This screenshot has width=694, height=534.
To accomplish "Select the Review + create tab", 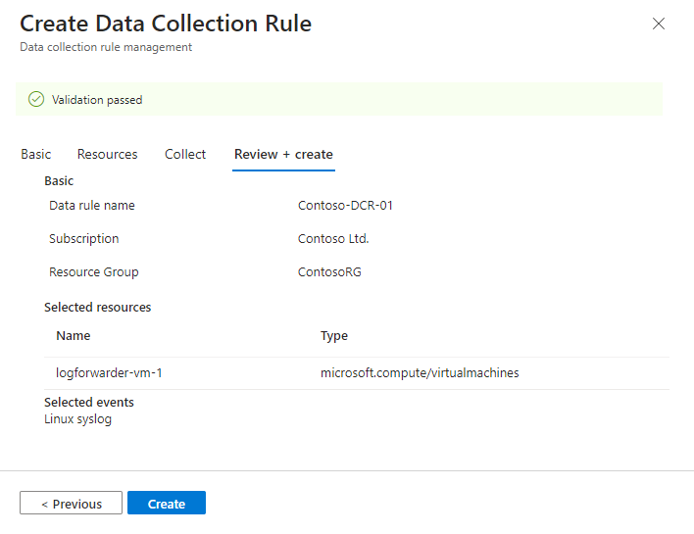I will click(283, 154).
